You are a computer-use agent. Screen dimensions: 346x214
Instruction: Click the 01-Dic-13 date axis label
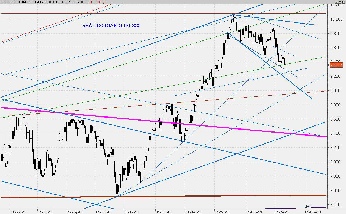[282, 212]
